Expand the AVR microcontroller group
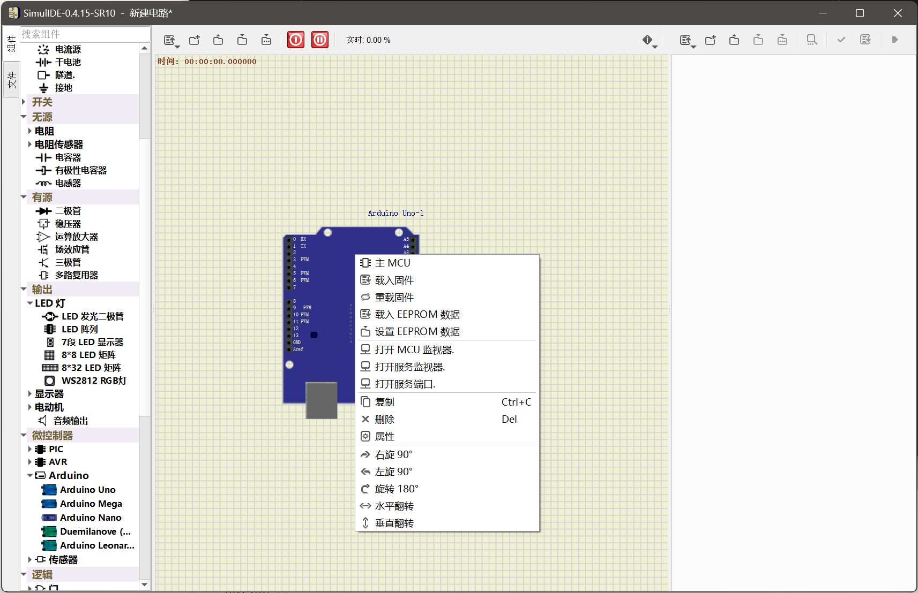This screenshot has width=918, height=593. click(x=30, y=462)
